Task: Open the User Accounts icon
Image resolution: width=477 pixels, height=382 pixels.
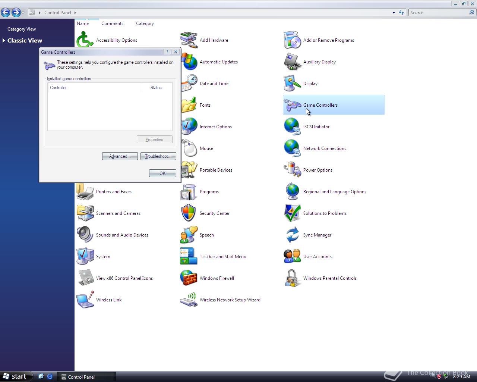Action: (292, 257)
